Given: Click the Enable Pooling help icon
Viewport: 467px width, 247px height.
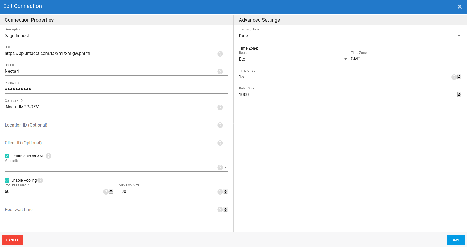Looking at the screenshot, I should click(x=40, y=180).
